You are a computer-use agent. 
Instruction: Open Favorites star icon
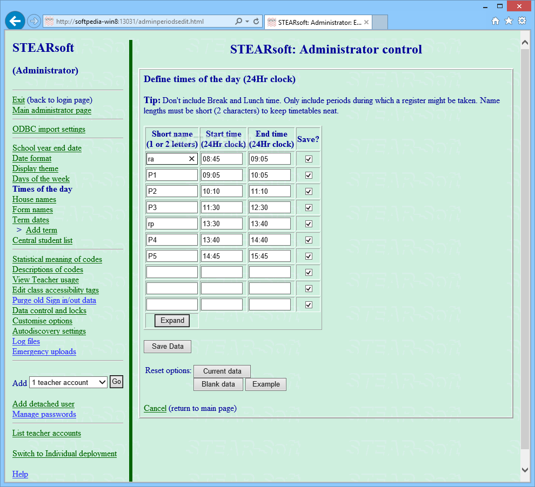509,21
